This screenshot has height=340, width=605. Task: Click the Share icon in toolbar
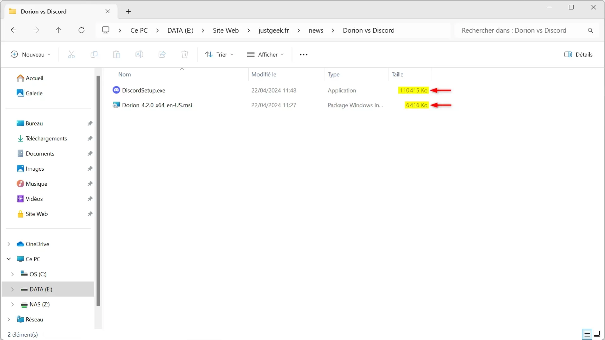162,54
